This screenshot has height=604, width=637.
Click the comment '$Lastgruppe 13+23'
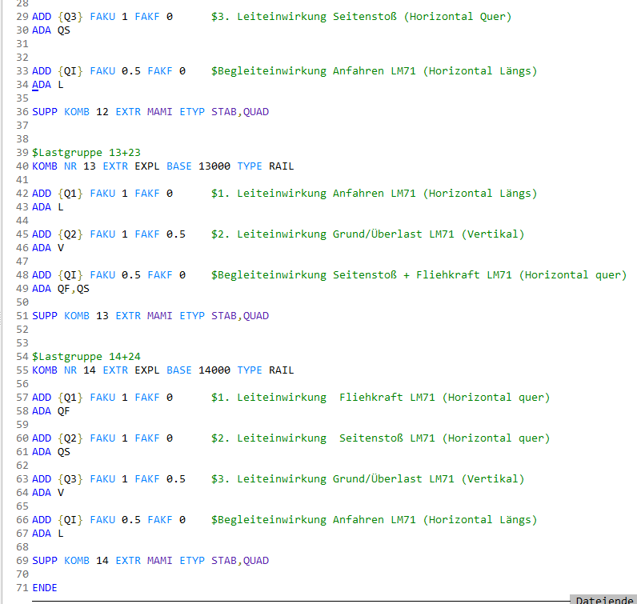point(86,152)
